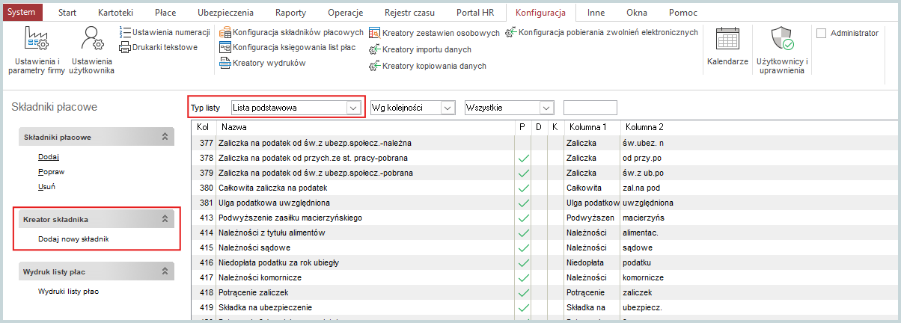Screen dimensions: 901x323
Task: Enable the Administrator checkbox
Action: (821, 33)
